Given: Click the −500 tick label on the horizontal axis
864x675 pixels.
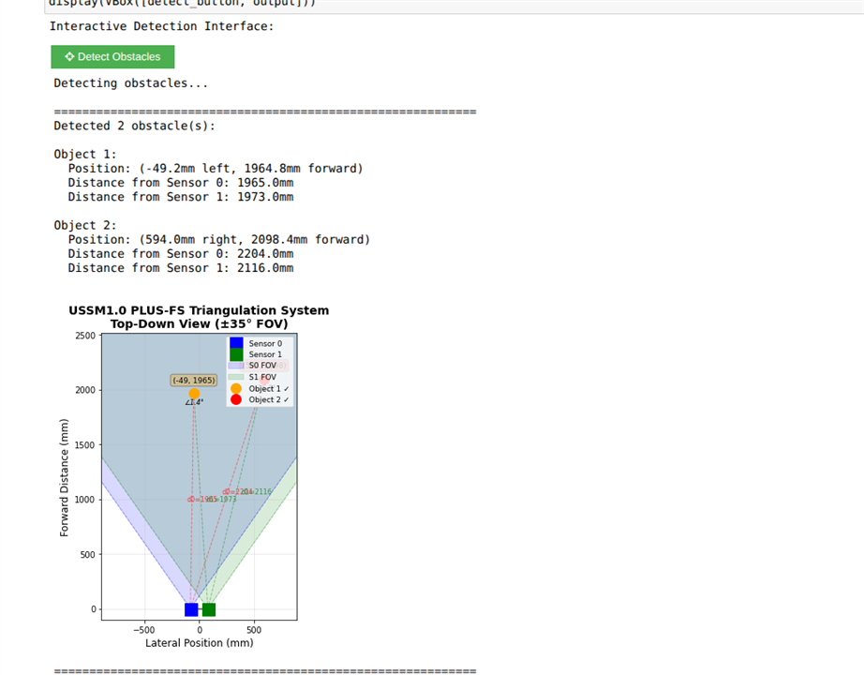Looking at the screenshot, I should pos(143,630).
